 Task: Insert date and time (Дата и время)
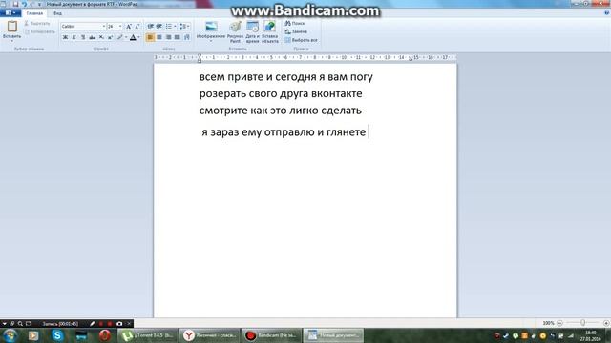point(252,31)
